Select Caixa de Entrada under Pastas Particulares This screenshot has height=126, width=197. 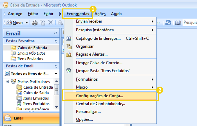coord(38,87)
